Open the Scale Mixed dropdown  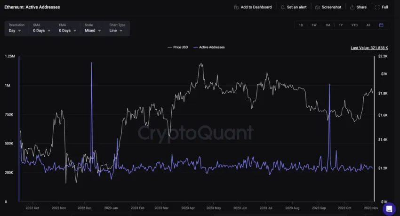click(x=93, y=28)
